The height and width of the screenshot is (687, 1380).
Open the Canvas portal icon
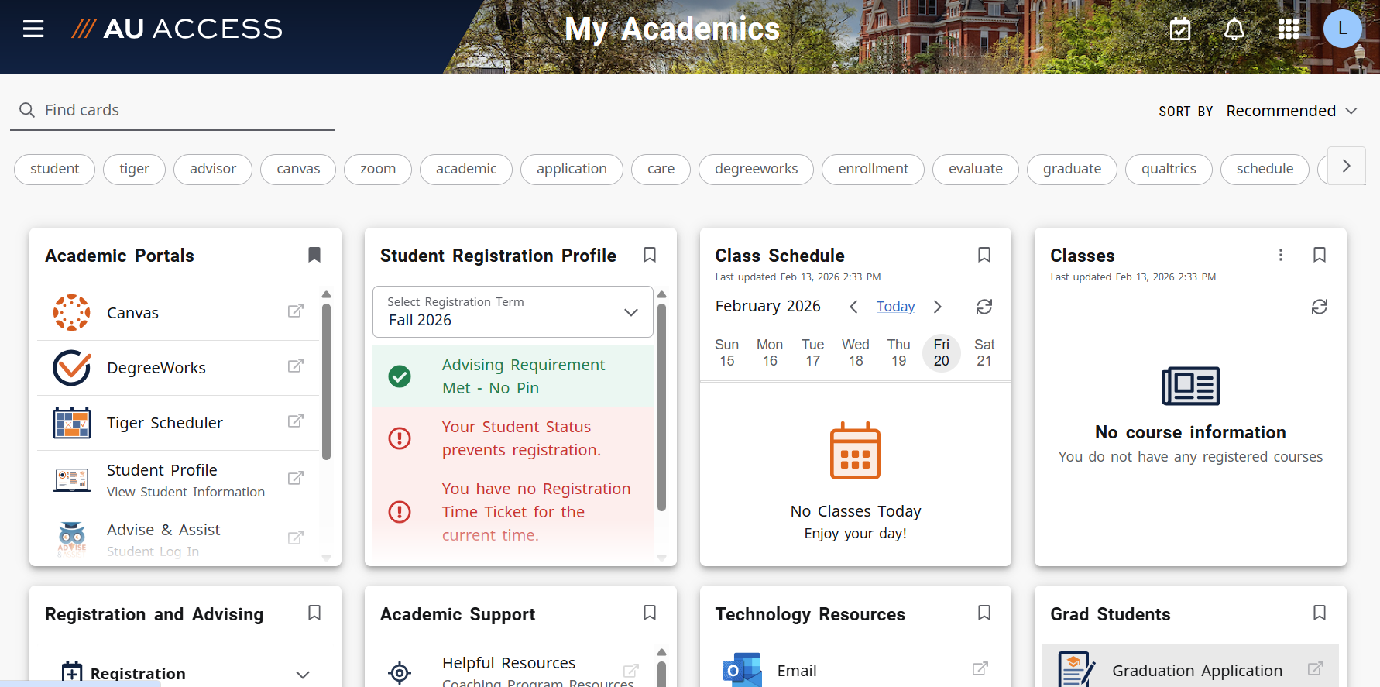pos(71,312)
